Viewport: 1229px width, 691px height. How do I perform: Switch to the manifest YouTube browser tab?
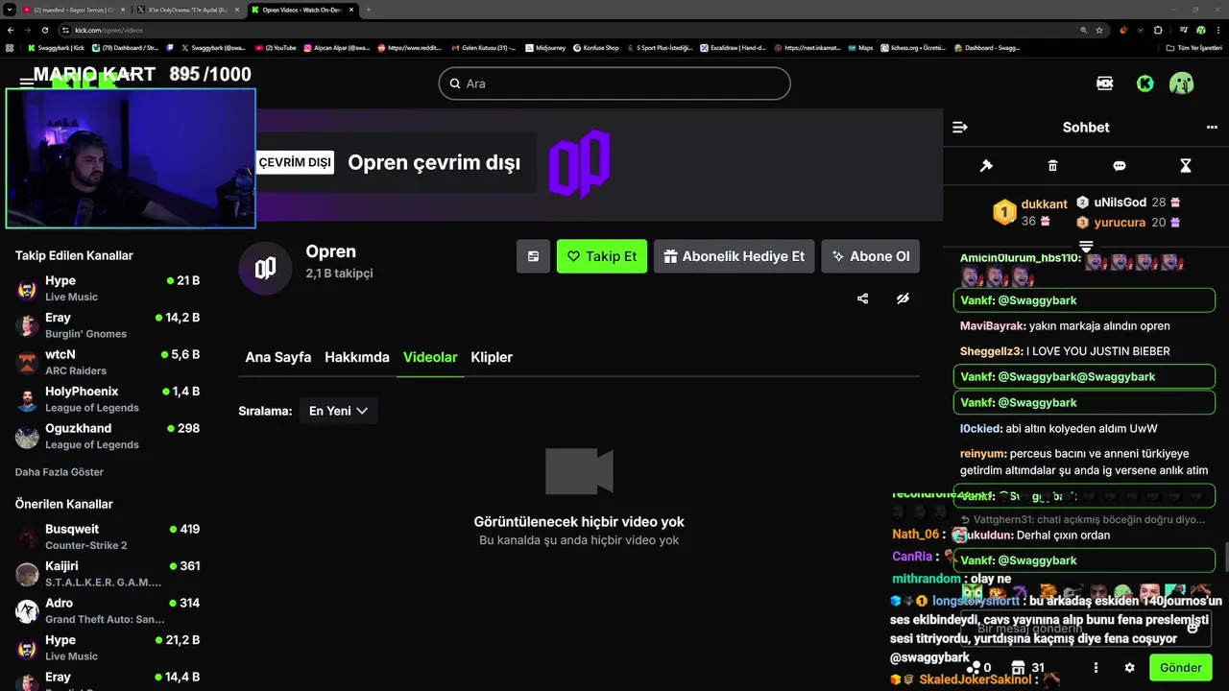click(75, 10)
